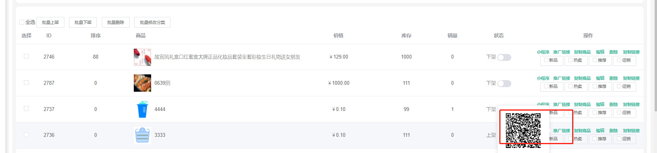Click the QR code popup image

pyautogui.click(x=523, y=131)
